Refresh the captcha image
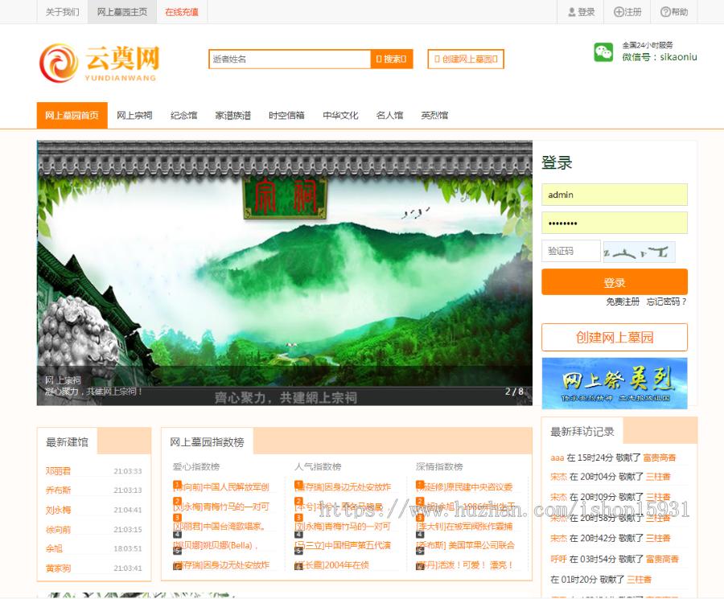Screen dimensions: 724x599 [x=639, y=252]
